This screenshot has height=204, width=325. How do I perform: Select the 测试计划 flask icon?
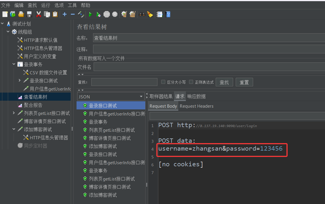pos(8,24)
